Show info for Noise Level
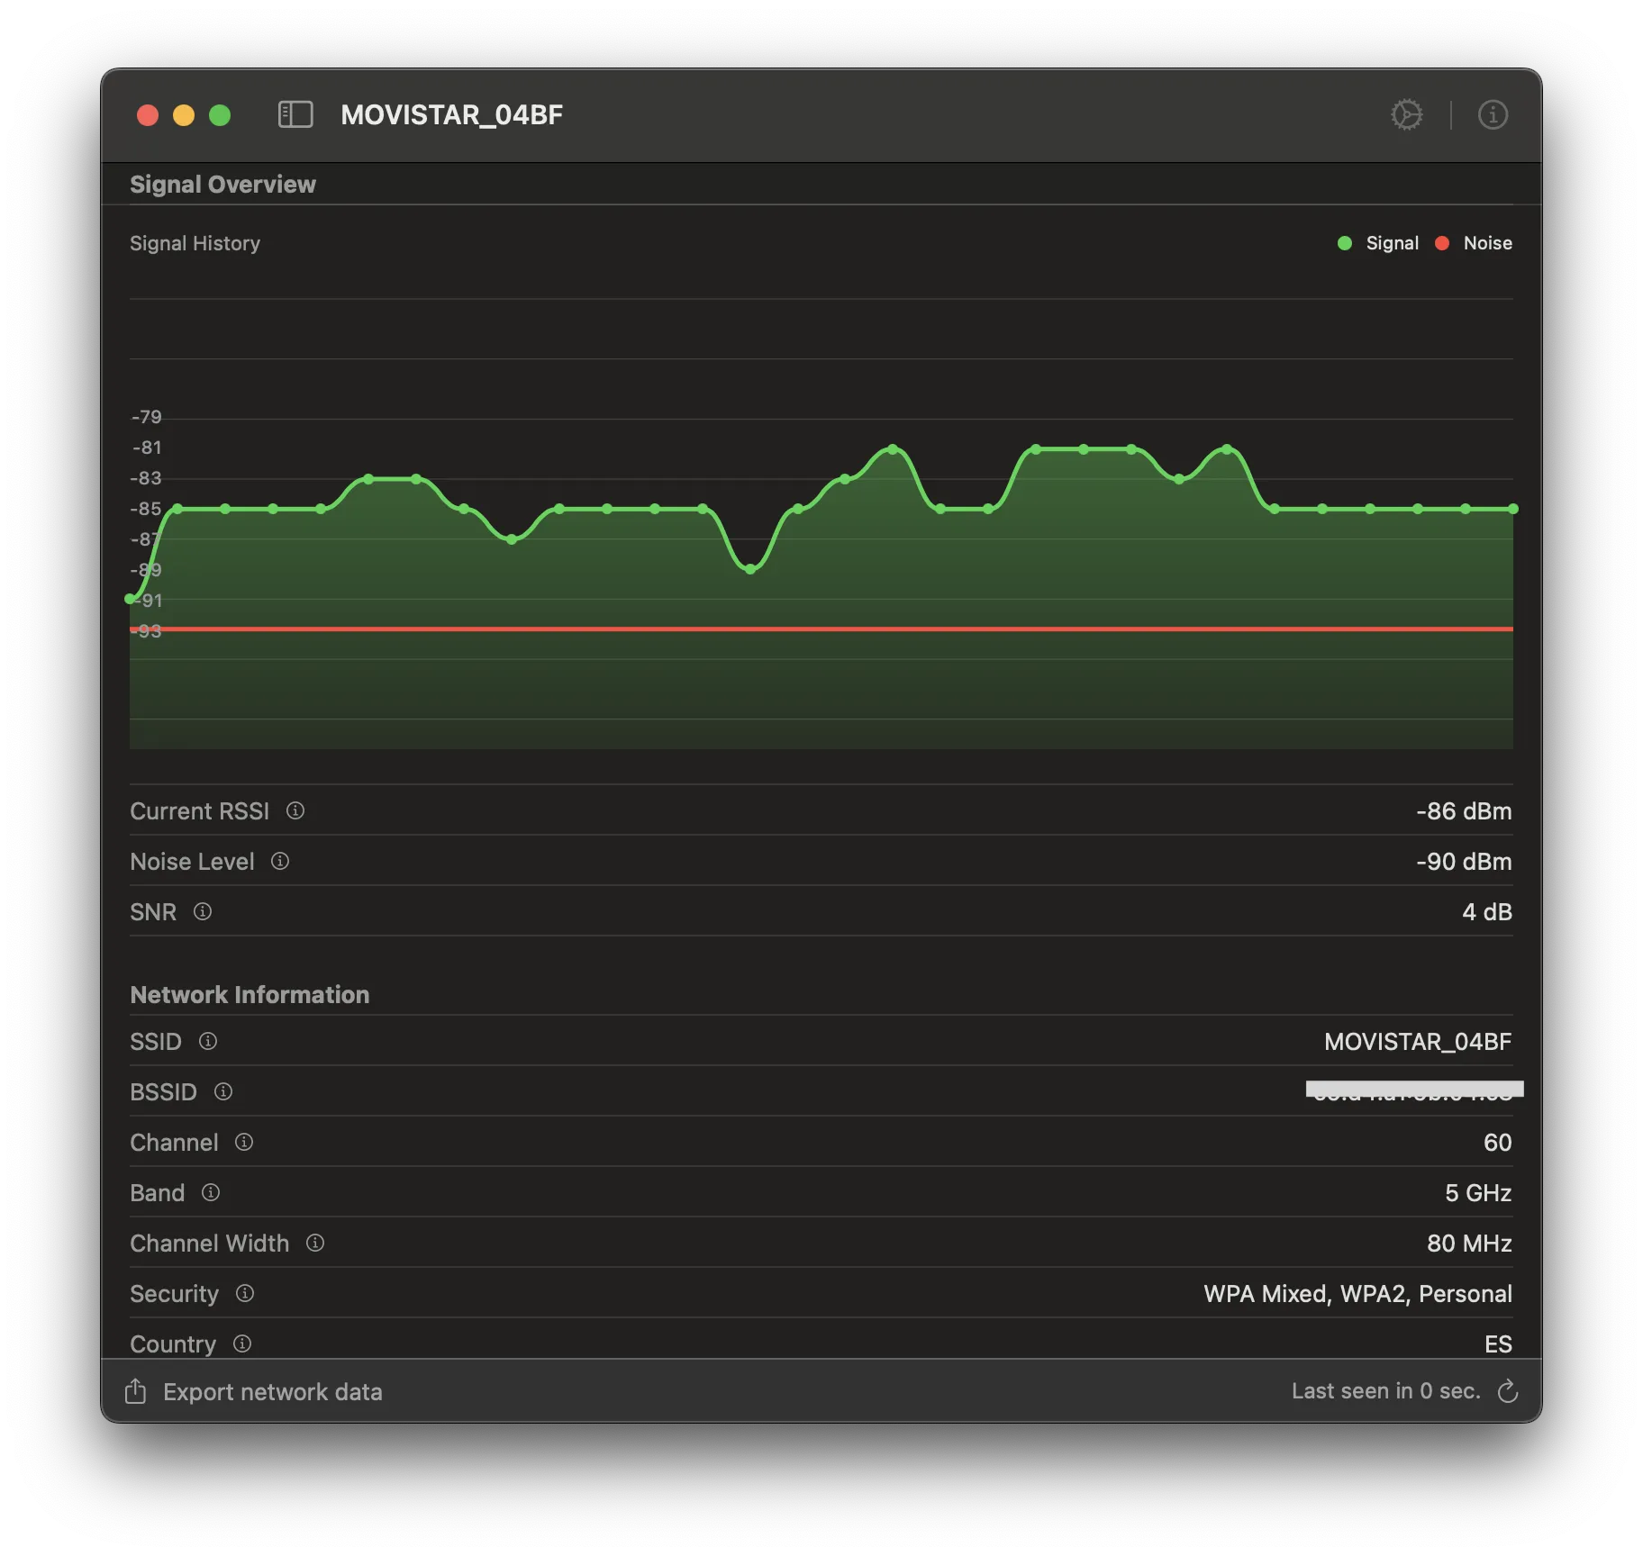 pyautogui.click(x=280, y=861)
